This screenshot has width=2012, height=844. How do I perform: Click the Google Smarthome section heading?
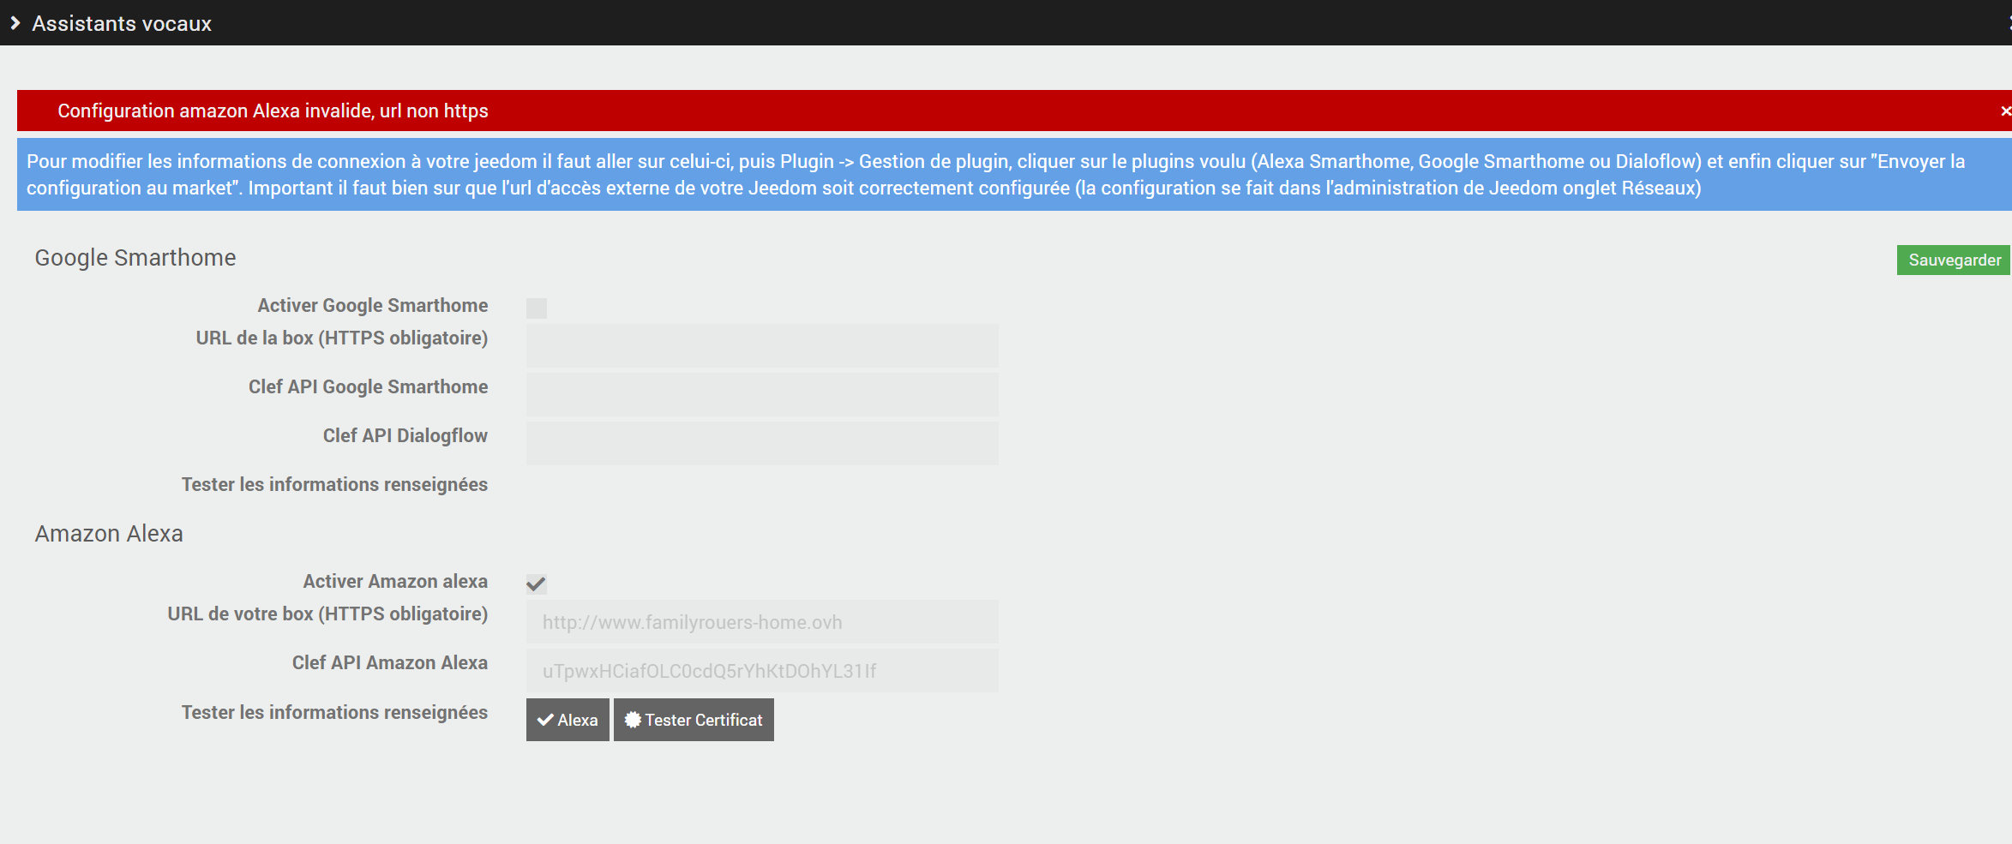pos(135,258)
